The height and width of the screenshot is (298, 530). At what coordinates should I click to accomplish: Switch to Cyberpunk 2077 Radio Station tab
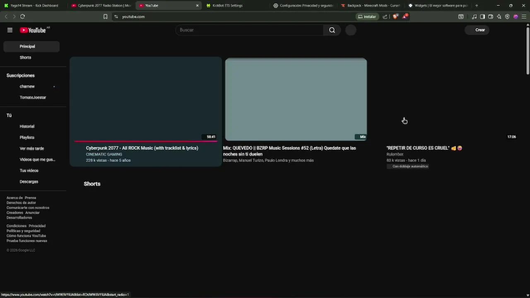point(101,5)
